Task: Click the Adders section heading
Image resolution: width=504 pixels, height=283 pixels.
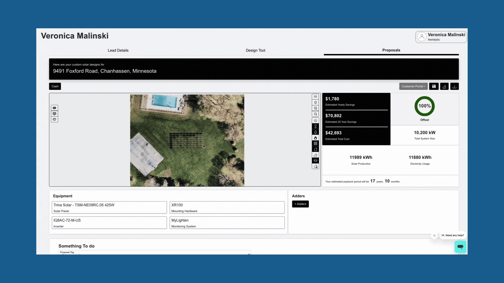Action: point(298,196)
